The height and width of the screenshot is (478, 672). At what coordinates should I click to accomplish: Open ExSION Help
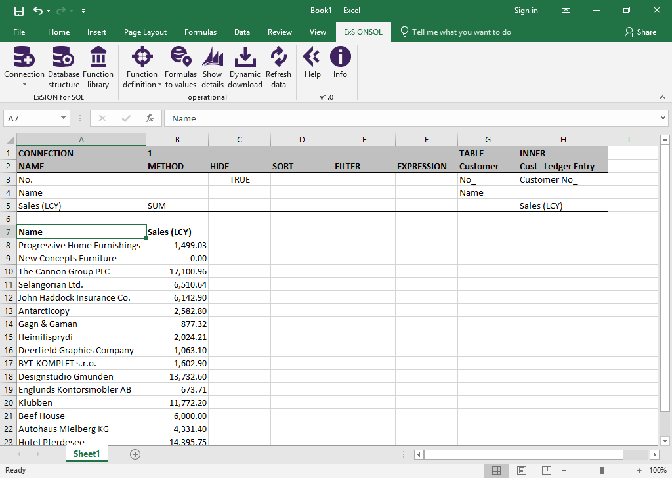312,62
